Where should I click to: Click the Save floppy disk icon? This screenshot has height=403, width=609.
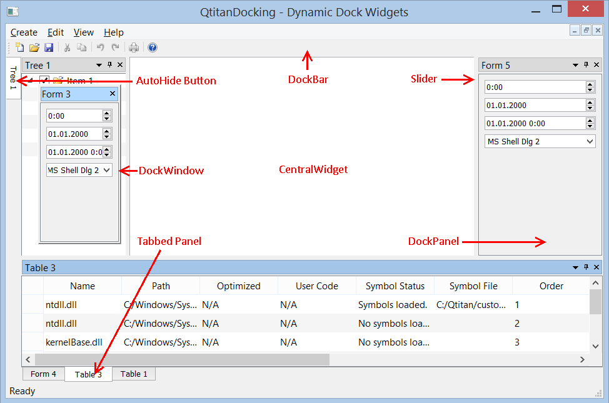(49, 47)
